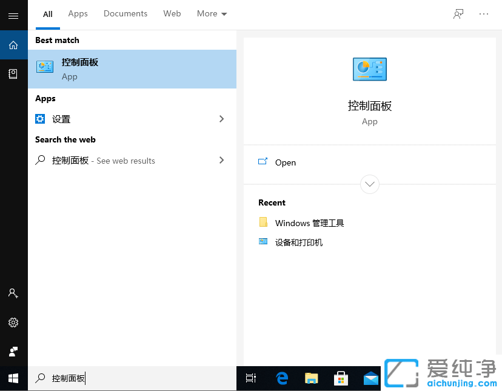Click the Open link for 控制面板
The width and height of the screenshot is (502, 391).
[285, 162]
